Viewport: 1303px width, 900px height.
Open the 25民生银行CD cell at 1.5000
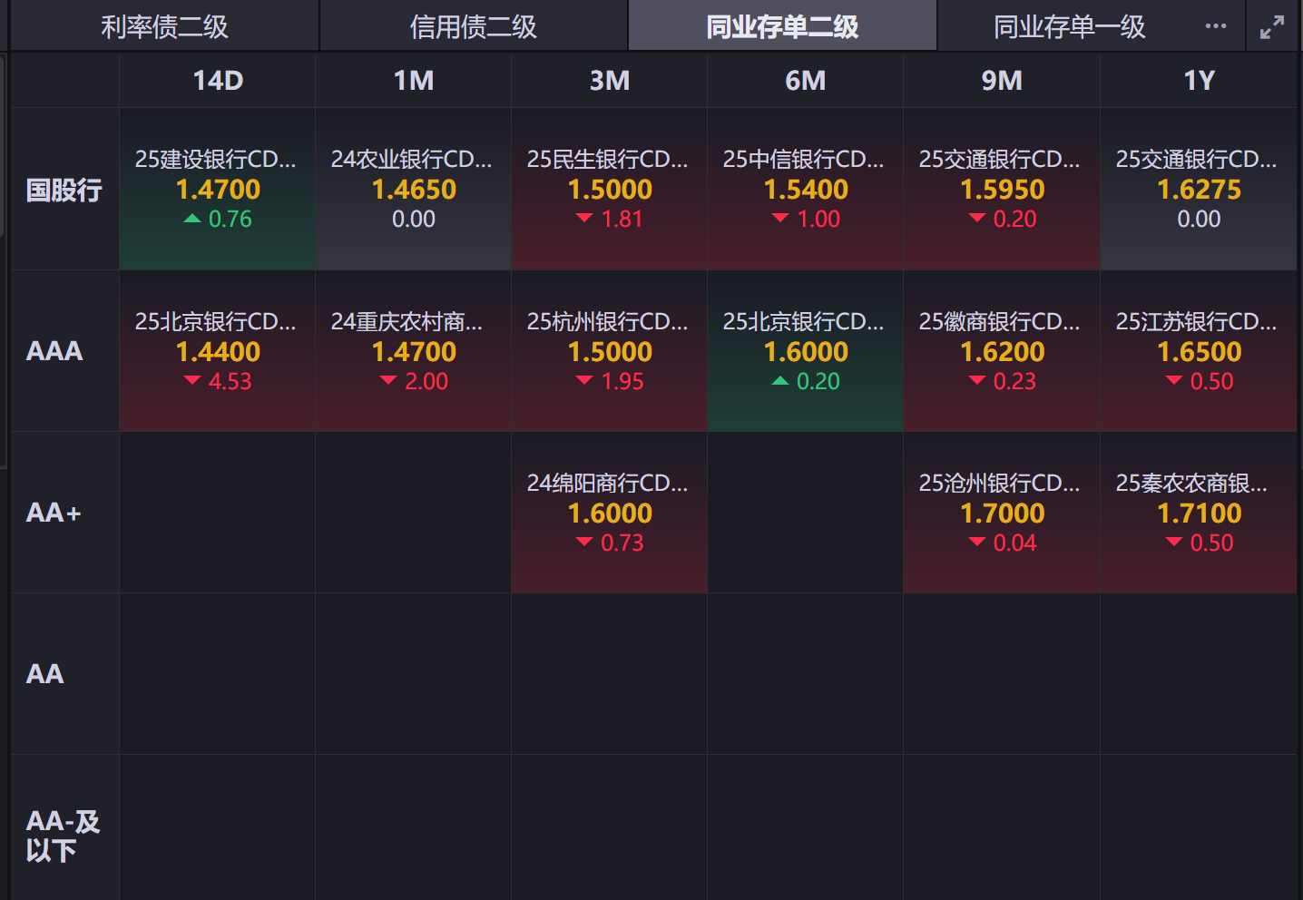610,190
